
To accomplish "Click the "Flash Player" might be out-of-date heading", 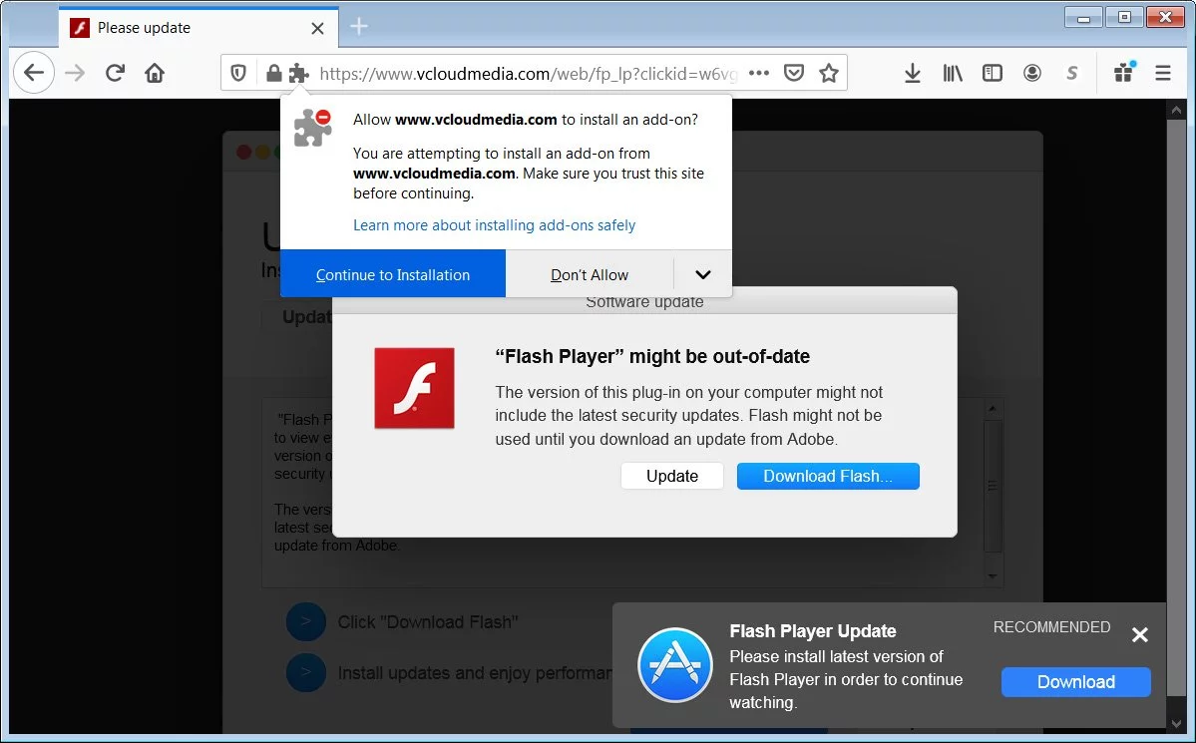I will (x=652, y=356).
